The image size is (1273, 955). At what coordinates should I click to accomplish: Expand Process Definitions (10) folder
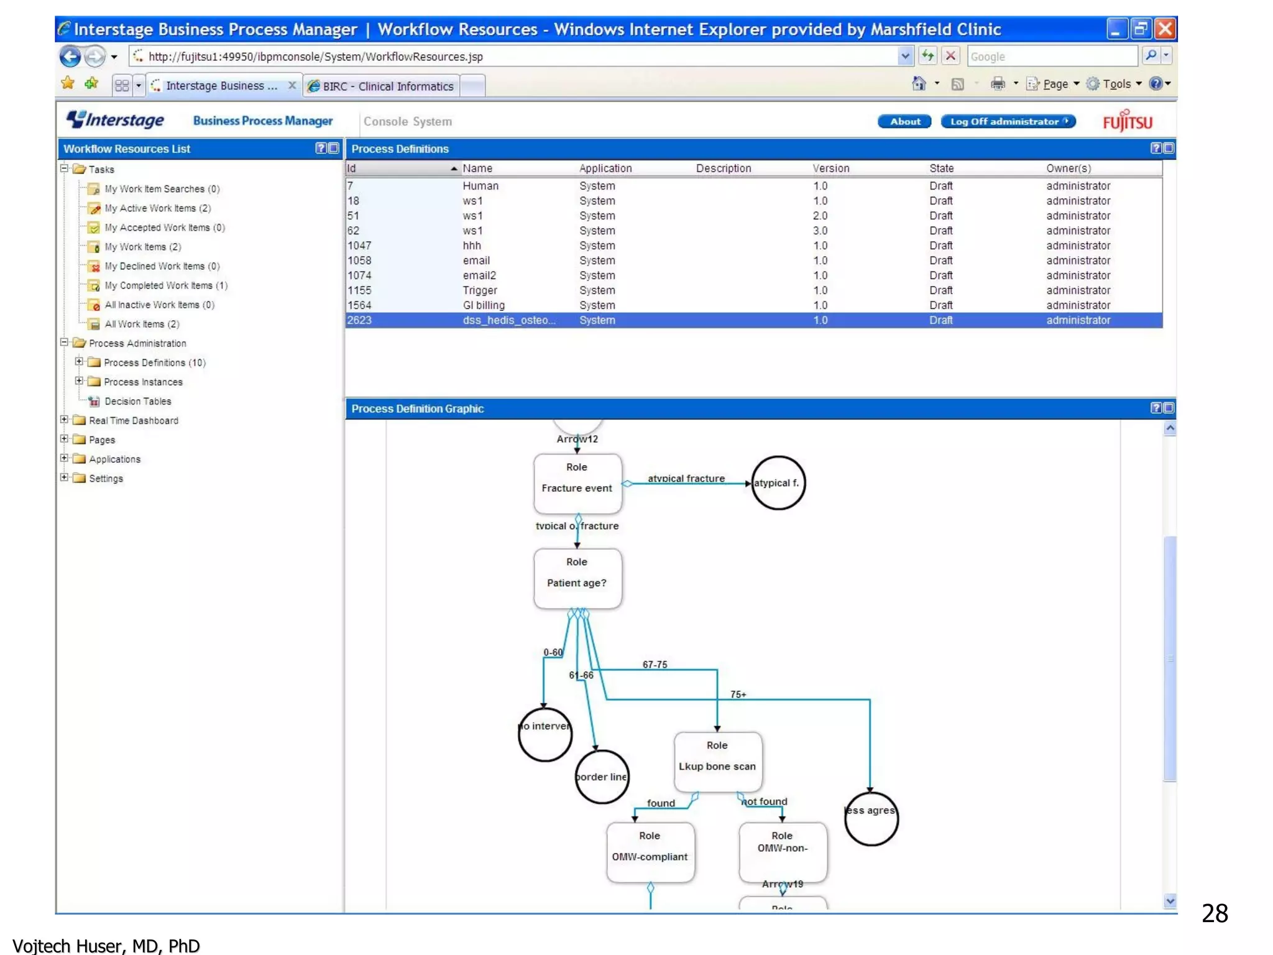79,362
